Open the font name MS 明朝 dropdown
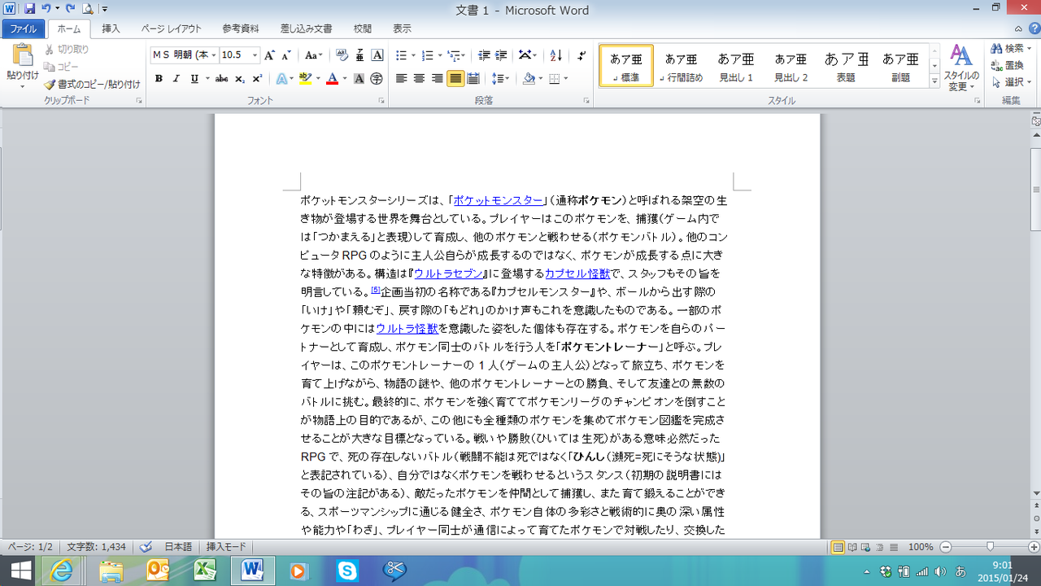 pyautogui.click(x=214, y=55)
